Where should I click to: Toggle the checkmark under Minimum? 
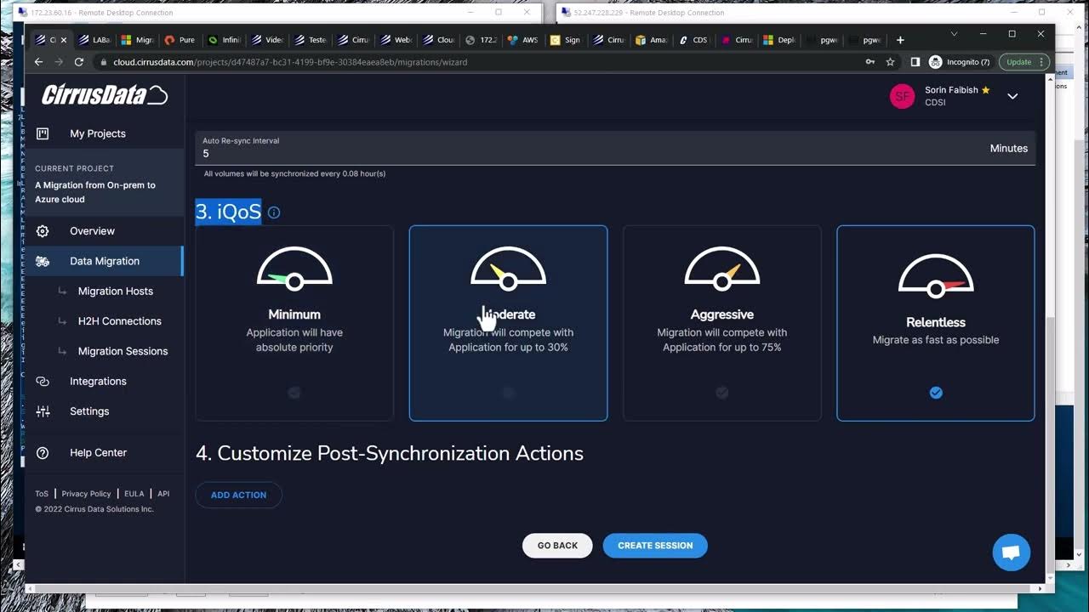(x=294, y=393)
